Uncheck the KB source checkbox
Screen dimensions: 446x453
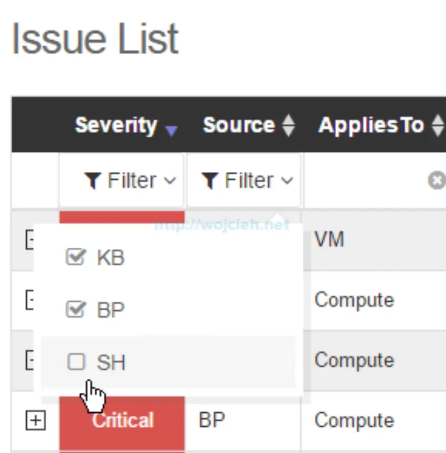coord(75,257)
